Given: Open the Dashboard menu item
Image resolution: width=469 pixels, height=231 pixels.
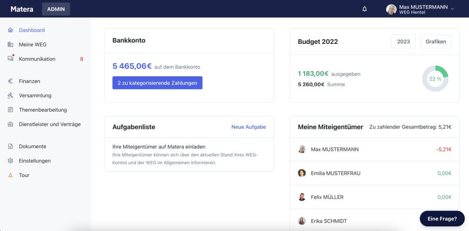Looking at the screenshot, I should point(32,30).
